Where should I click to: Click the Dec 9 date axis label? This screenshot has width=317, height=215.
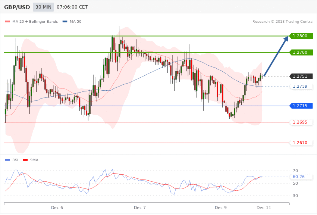pos(221,208)
